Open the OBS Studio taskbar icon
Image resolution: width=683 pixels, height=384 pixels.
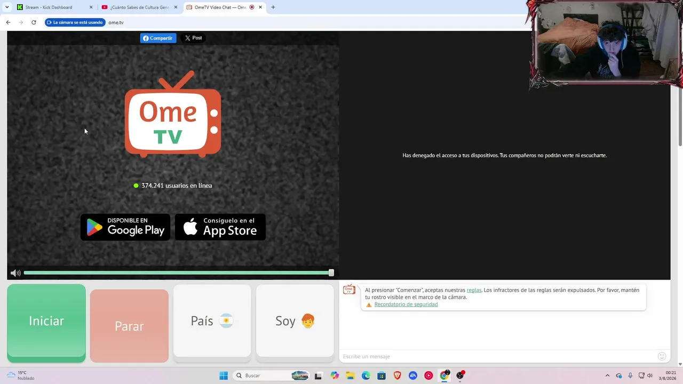pos(460,375)
